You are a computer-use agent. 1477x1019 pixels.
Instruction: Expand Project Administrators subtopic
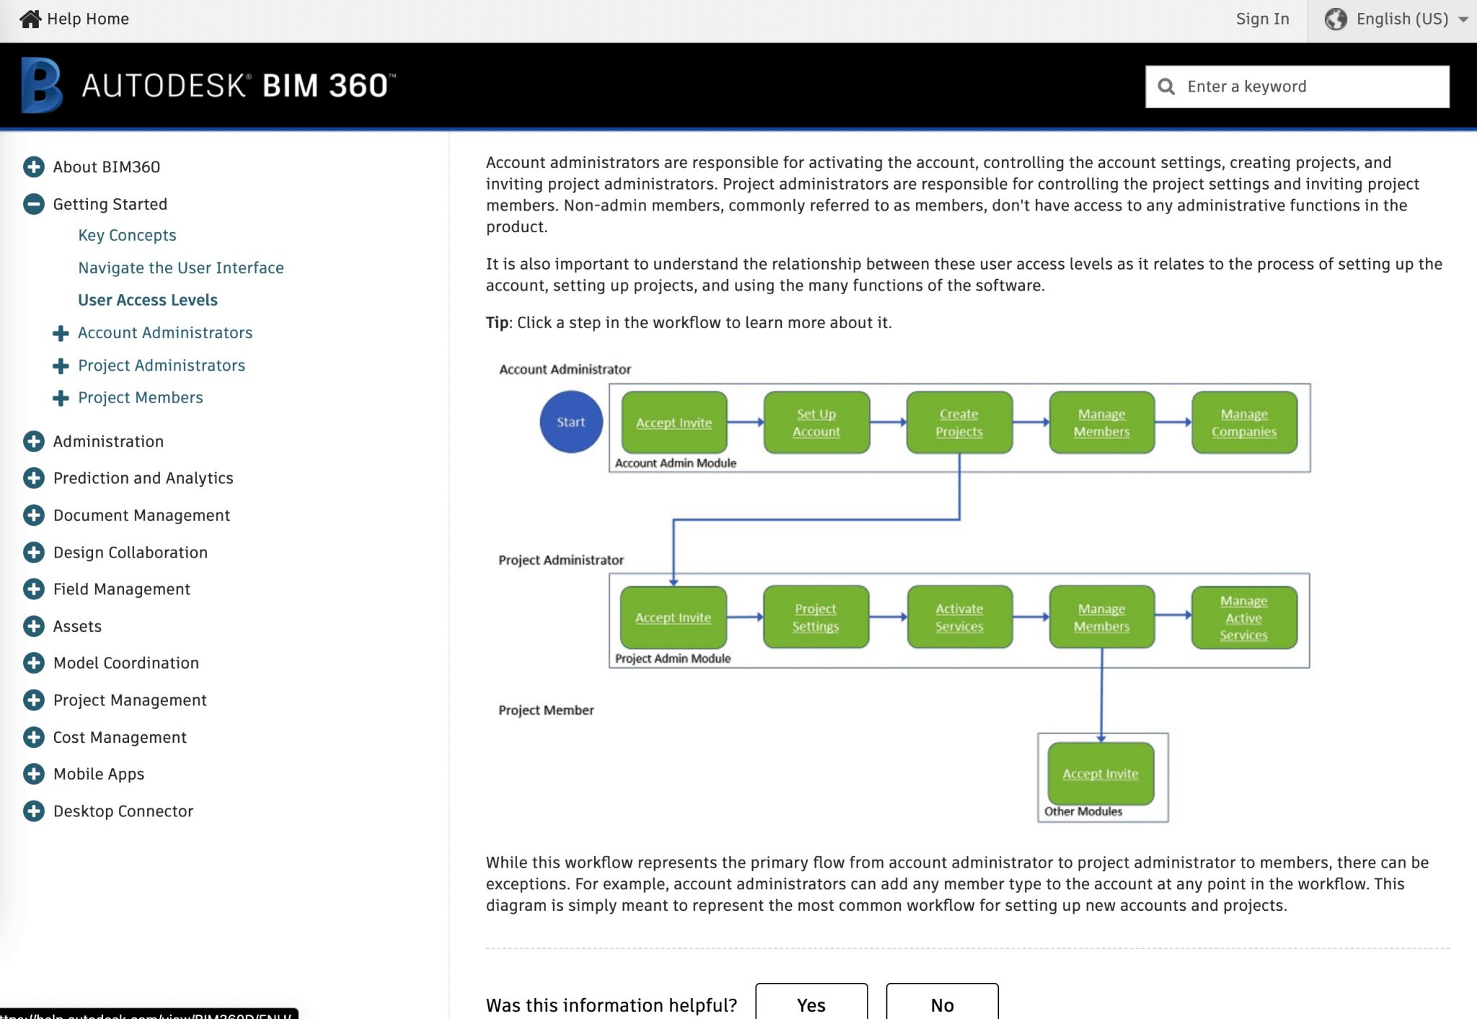[61, 366]
